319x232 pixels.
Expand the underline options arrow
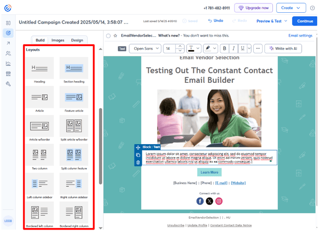[249, 49]
